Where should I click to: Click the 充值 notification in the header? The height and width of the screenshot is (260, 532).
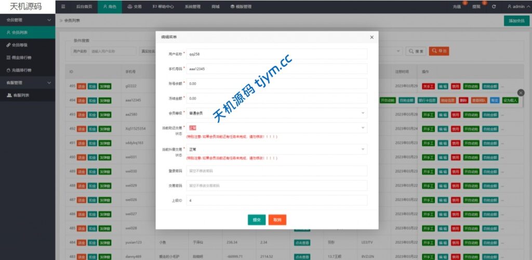pos(457,7)
